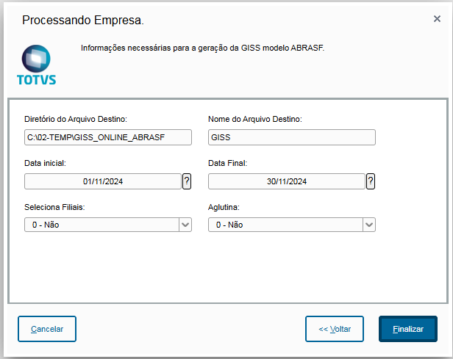Click the 'Data inicial:' label
This screenshot has width=453, height=359.
coord(45,163)
